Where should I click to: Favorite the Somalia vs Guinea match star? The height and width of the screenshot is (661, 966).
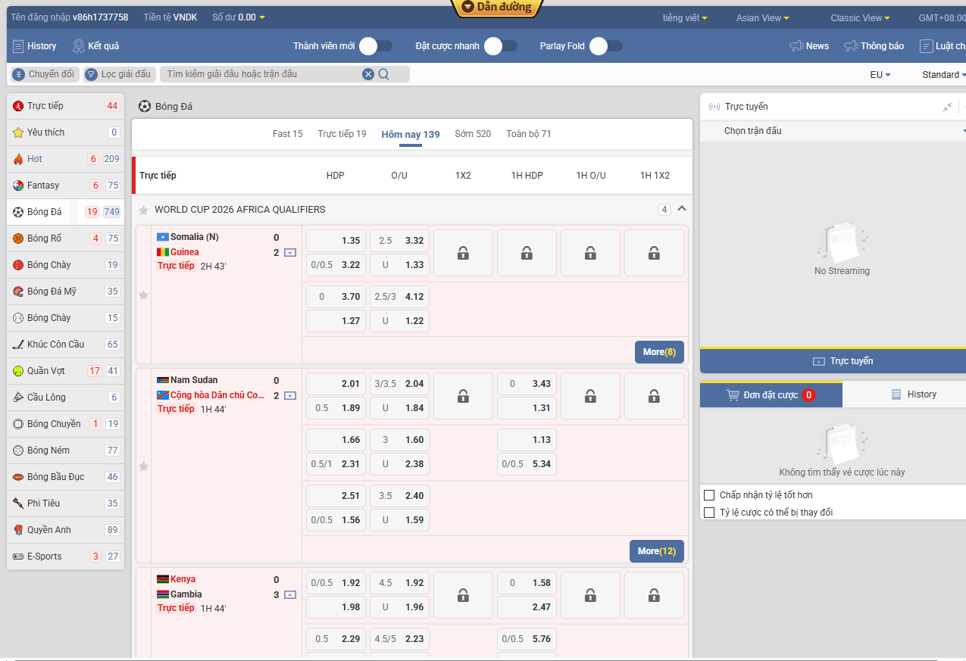click(x=143, y=295)
